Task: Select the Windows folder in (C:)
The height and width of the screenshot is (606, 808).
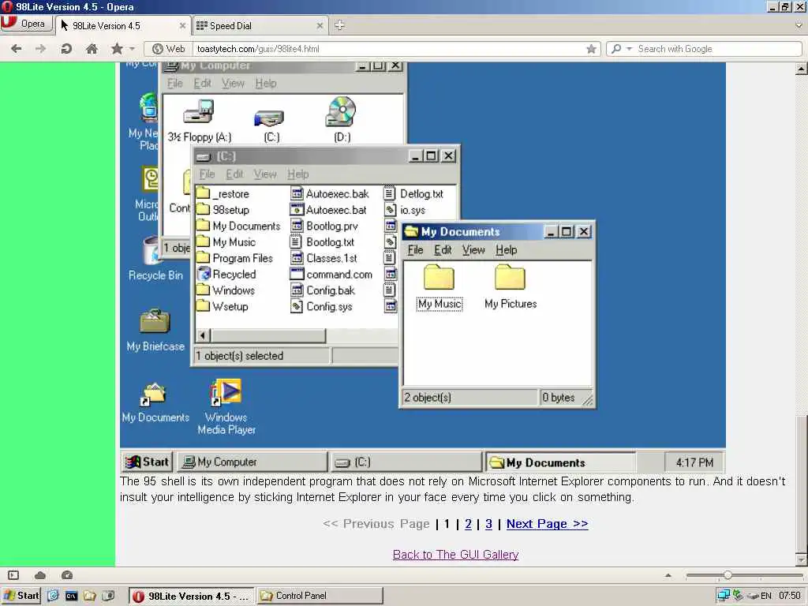Action: tap(226, 290)
